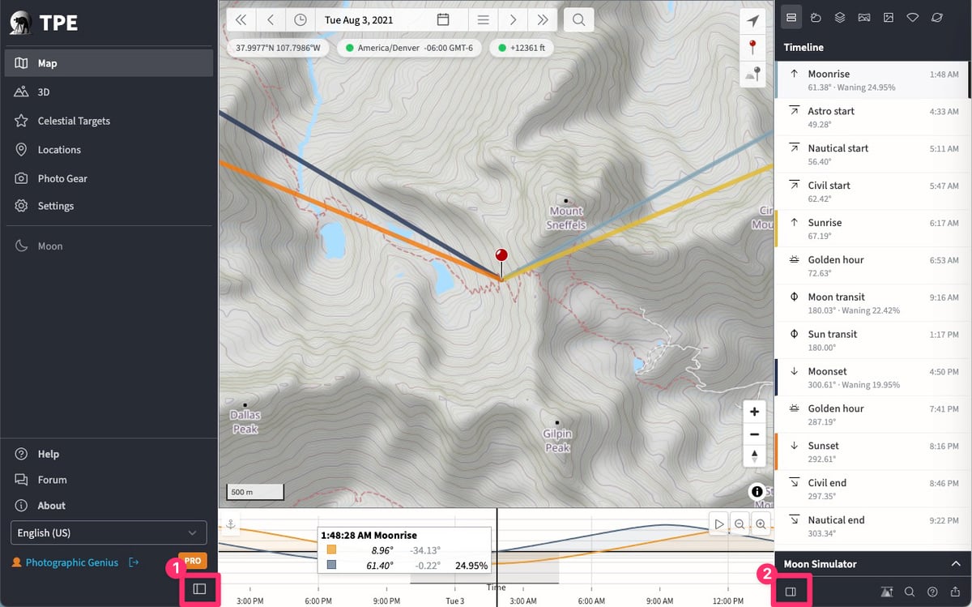This screenshot has width=972, height=607.
Task: Expand the Moon Simulator panel chevron
Action: click(956, 564)
